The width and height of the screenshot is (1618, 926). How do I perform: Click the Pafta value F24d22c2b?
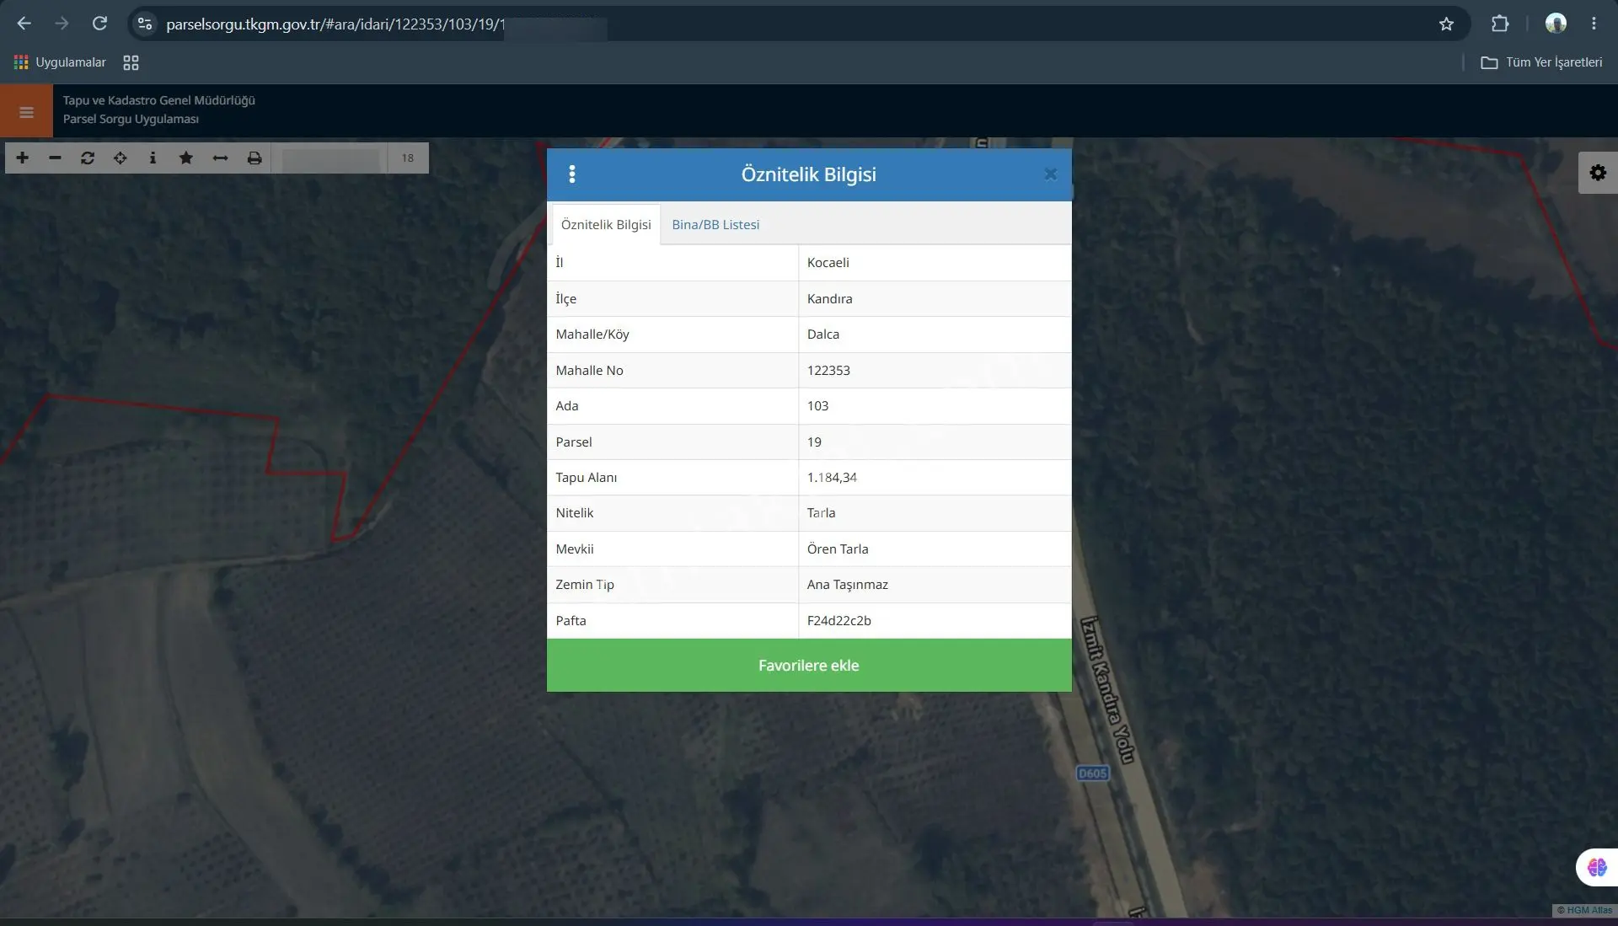click(x=935, y=621)
